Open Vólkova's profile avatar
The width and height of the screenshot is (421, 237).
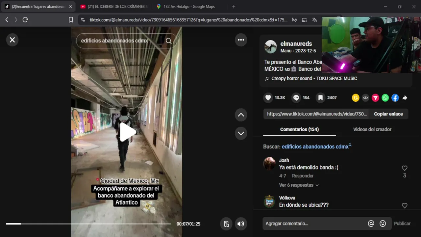tap(269, 201)
